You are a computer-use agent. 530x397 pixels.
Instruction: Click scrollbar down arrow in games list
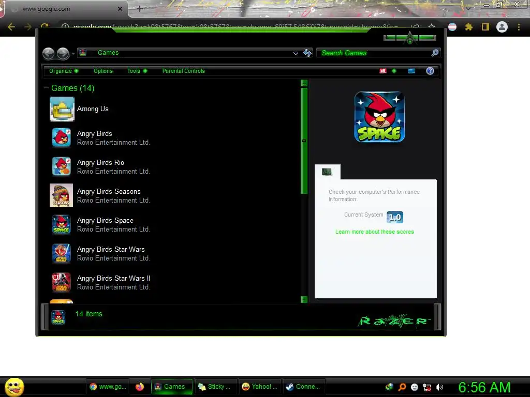click(x=304, y=299)
